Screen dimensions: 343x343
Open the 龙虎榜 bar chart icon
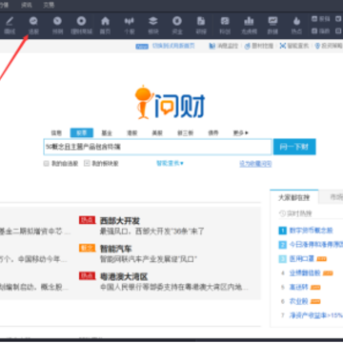(x=249, y=26)
